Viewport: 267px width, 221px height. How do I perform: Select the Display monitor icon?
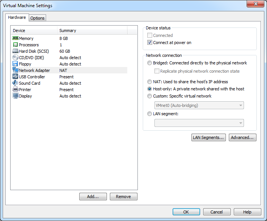(x=15, y=96)
